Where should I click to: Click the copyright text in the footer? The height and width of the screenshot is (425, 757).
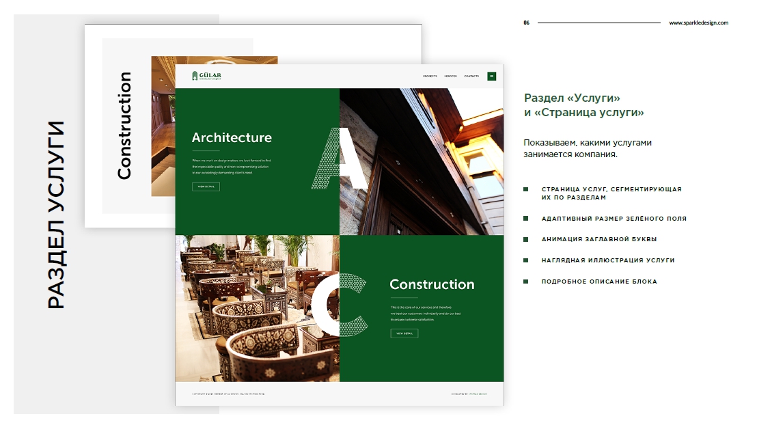coord(228,394)
